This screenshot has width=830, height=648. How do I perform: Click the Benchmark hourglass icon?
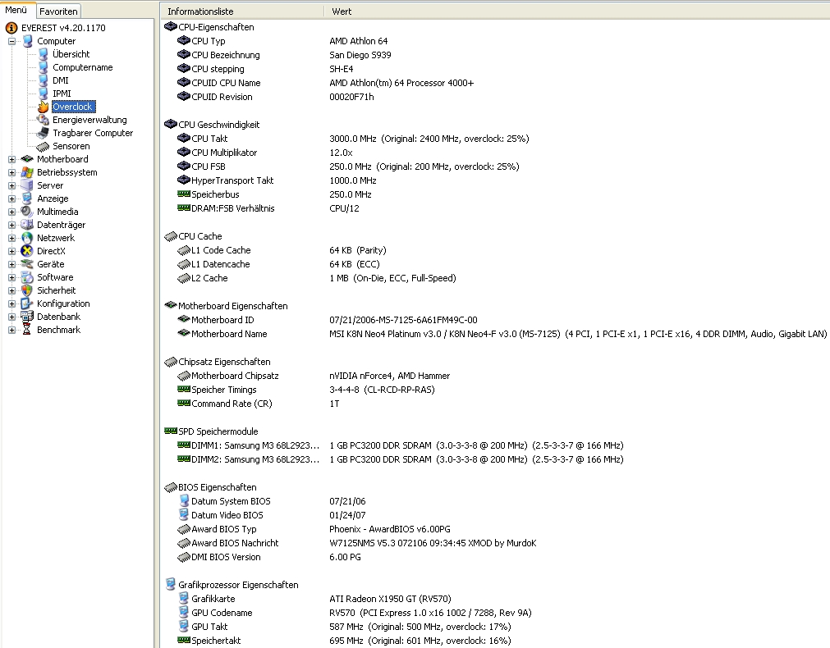point(27,330)
